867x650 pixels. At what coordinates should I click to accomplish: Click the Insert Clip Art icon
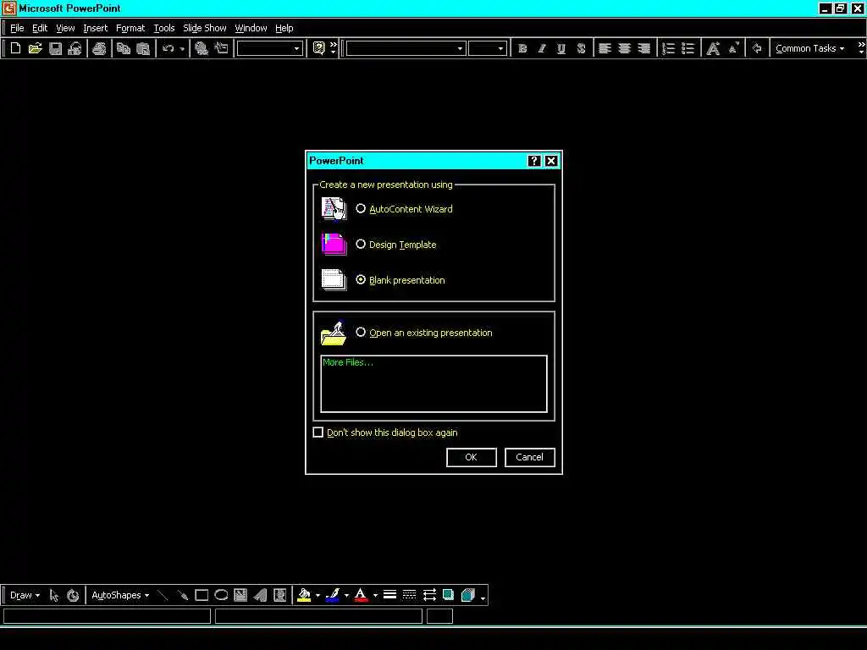pyautogui.click(x=280, y=595)
